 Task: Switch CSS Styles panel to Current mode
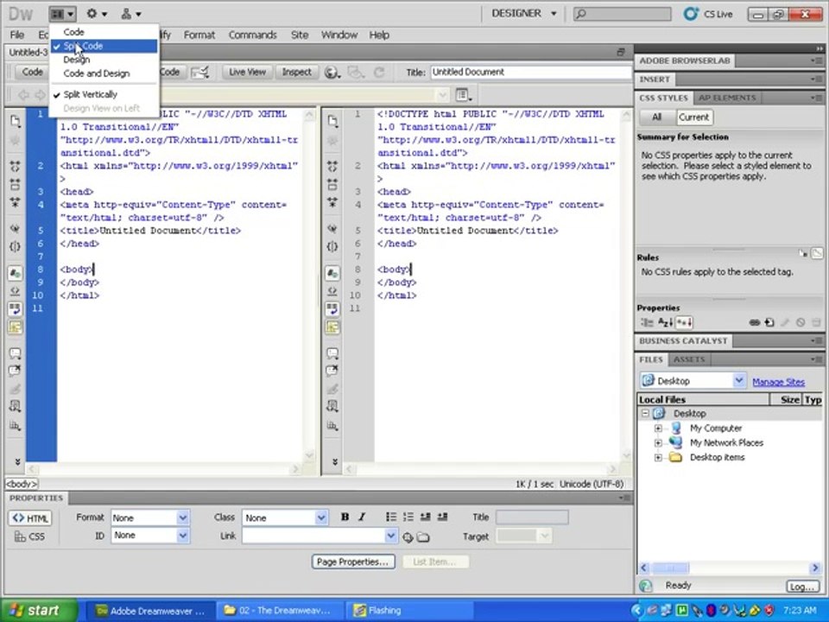click(x=693, y=117)
